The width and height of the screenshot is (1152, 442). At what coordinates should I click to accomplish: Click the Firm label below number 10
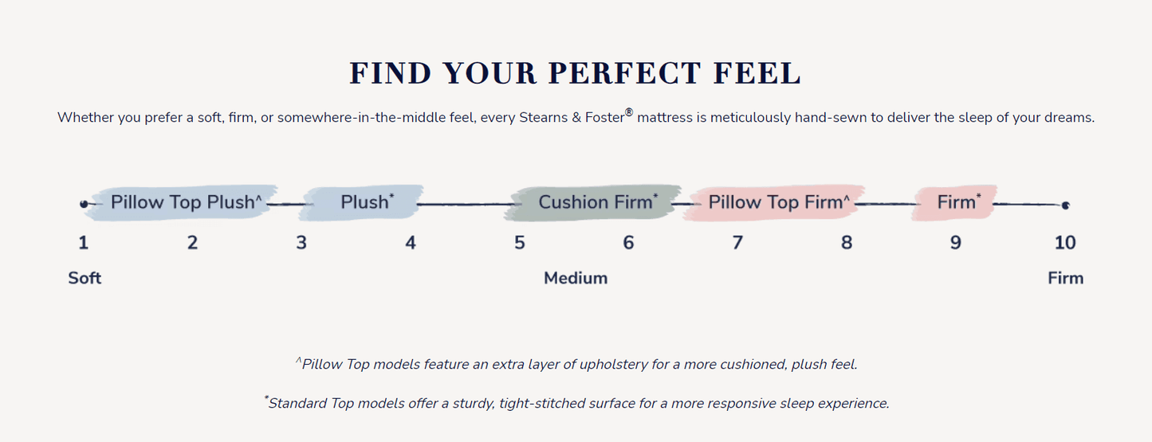click(1065, 278)
